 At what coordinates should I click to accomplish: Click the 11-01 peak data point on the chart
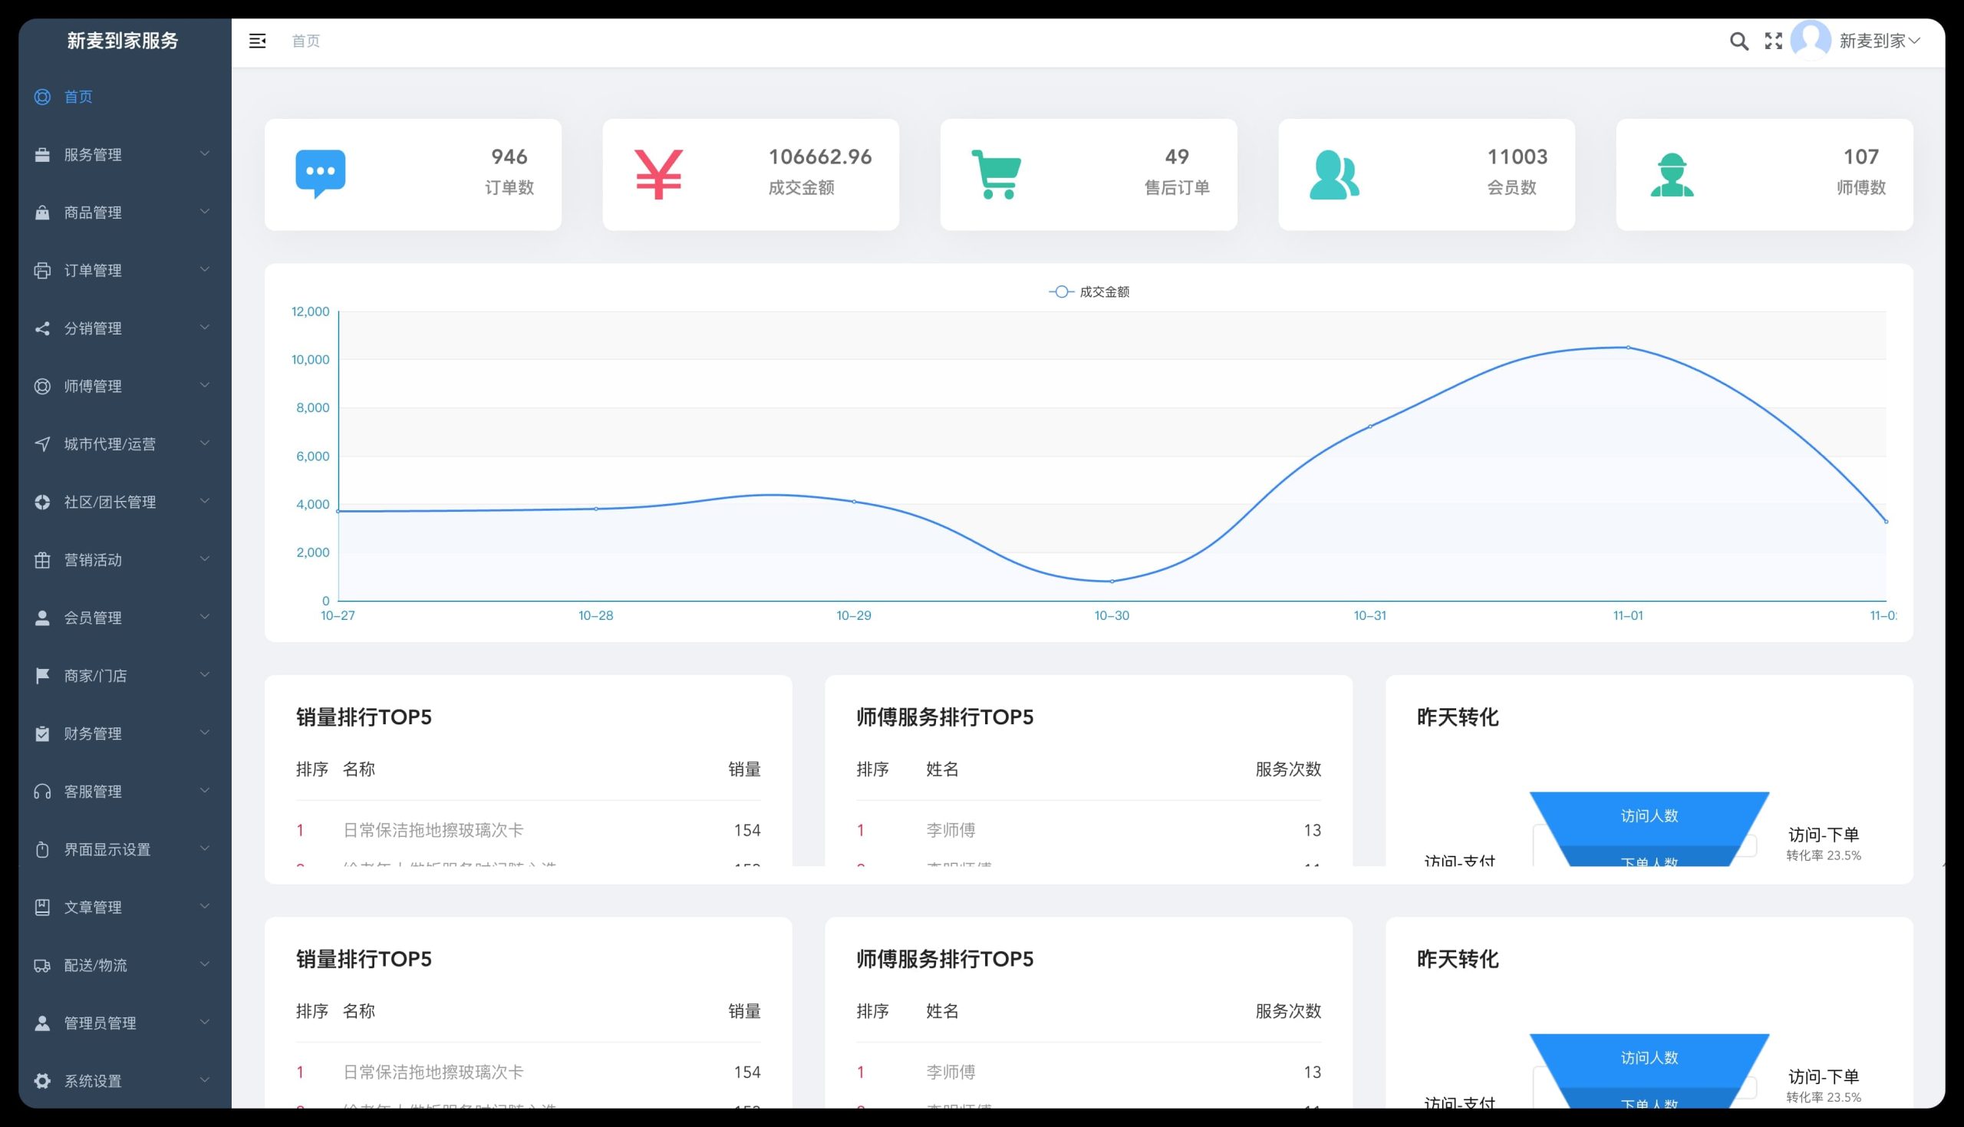coord(1628,348)
